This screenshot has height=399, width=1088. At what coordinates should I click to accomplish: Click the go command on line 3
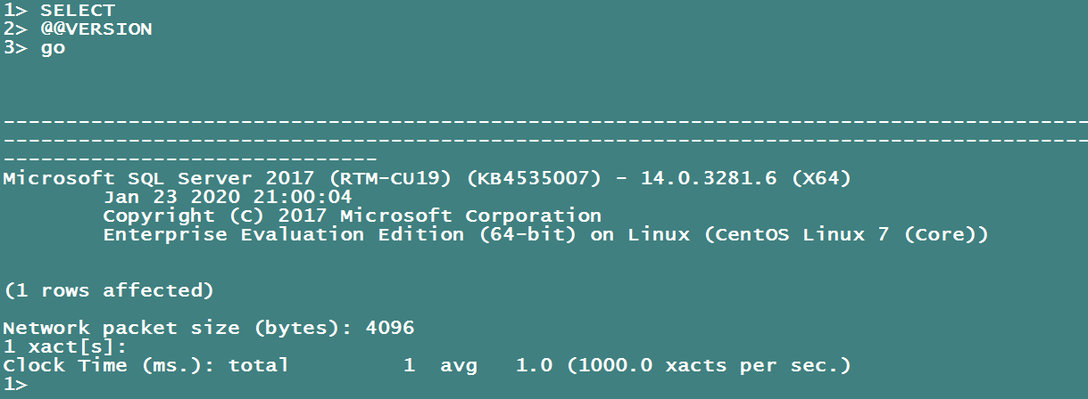click(x=53, y=48)
